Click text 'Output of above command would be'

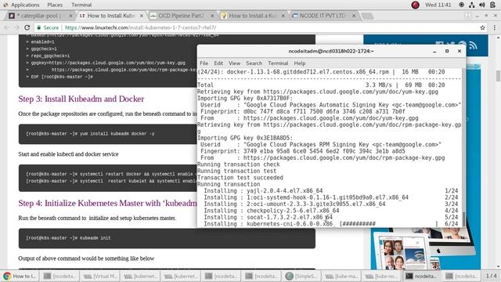point(86,258)
